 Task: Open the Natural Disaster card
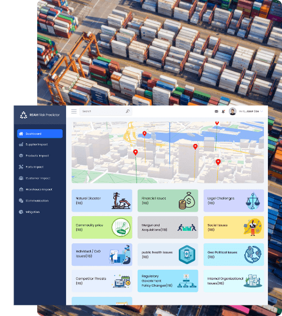102,200
